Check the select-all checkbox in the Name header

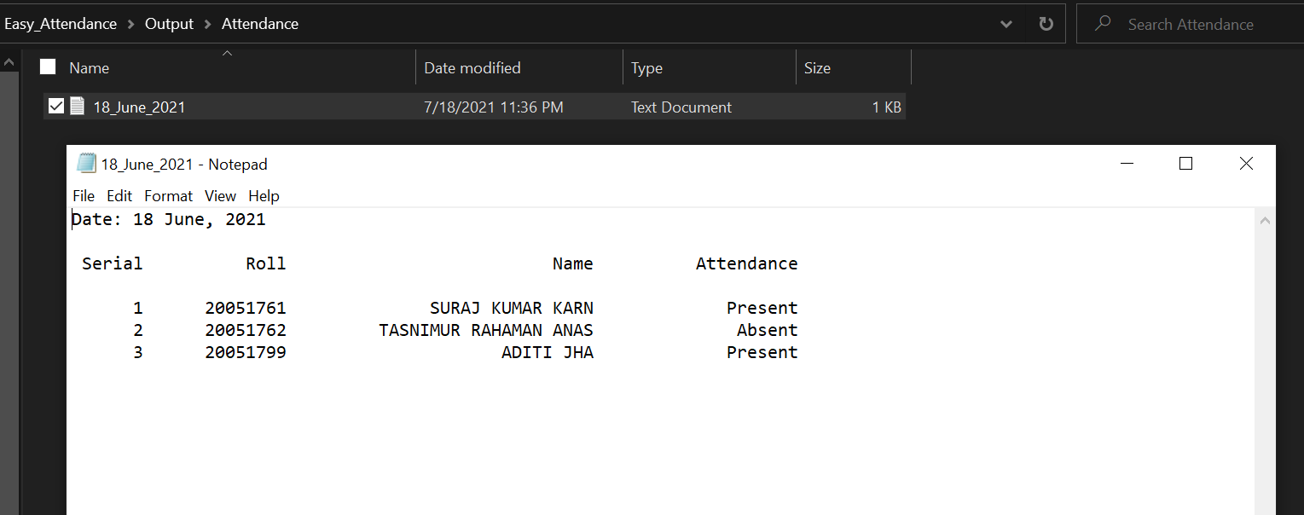click(47, 66)
